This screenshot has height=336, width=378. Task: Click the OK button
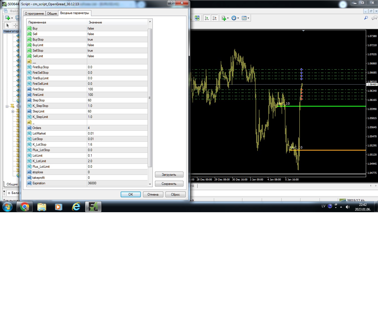[131, 195]
